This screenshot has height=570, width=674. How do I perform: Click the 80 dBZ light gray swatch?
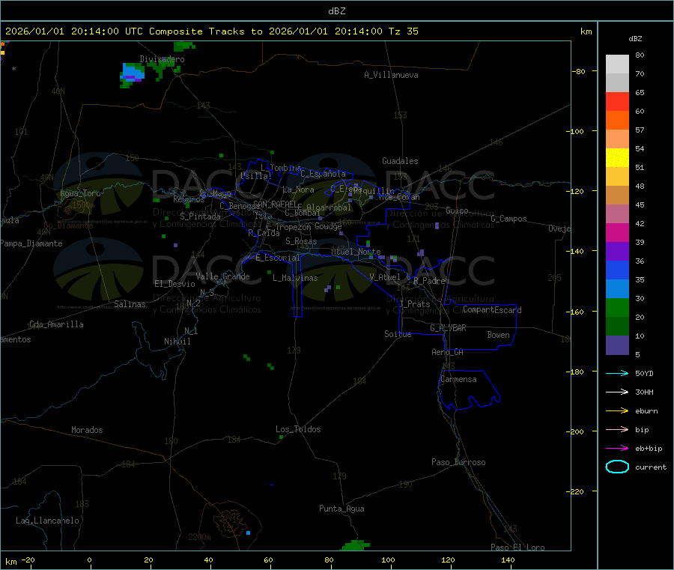click(617, 64)
